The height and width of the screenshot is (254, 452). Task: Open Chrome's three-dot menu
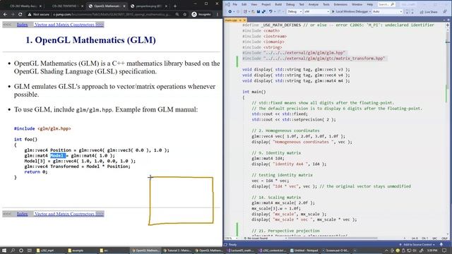218,14
